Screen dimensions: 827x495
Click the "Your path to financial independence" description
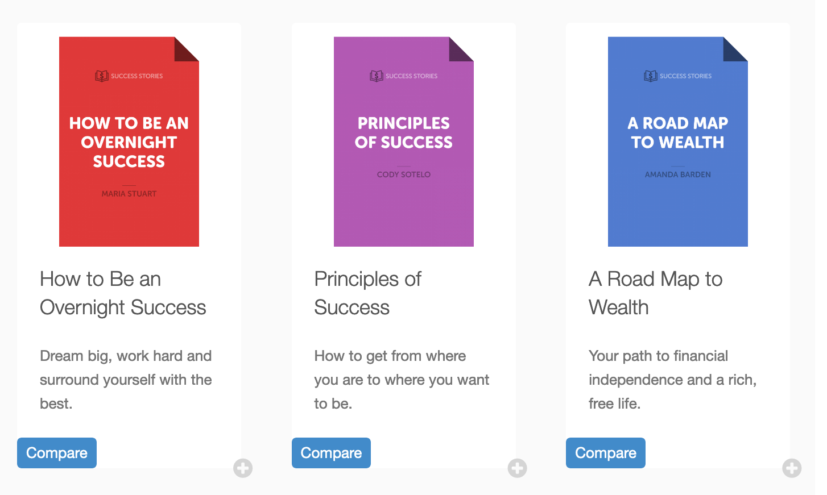click(x=672, y=380)
